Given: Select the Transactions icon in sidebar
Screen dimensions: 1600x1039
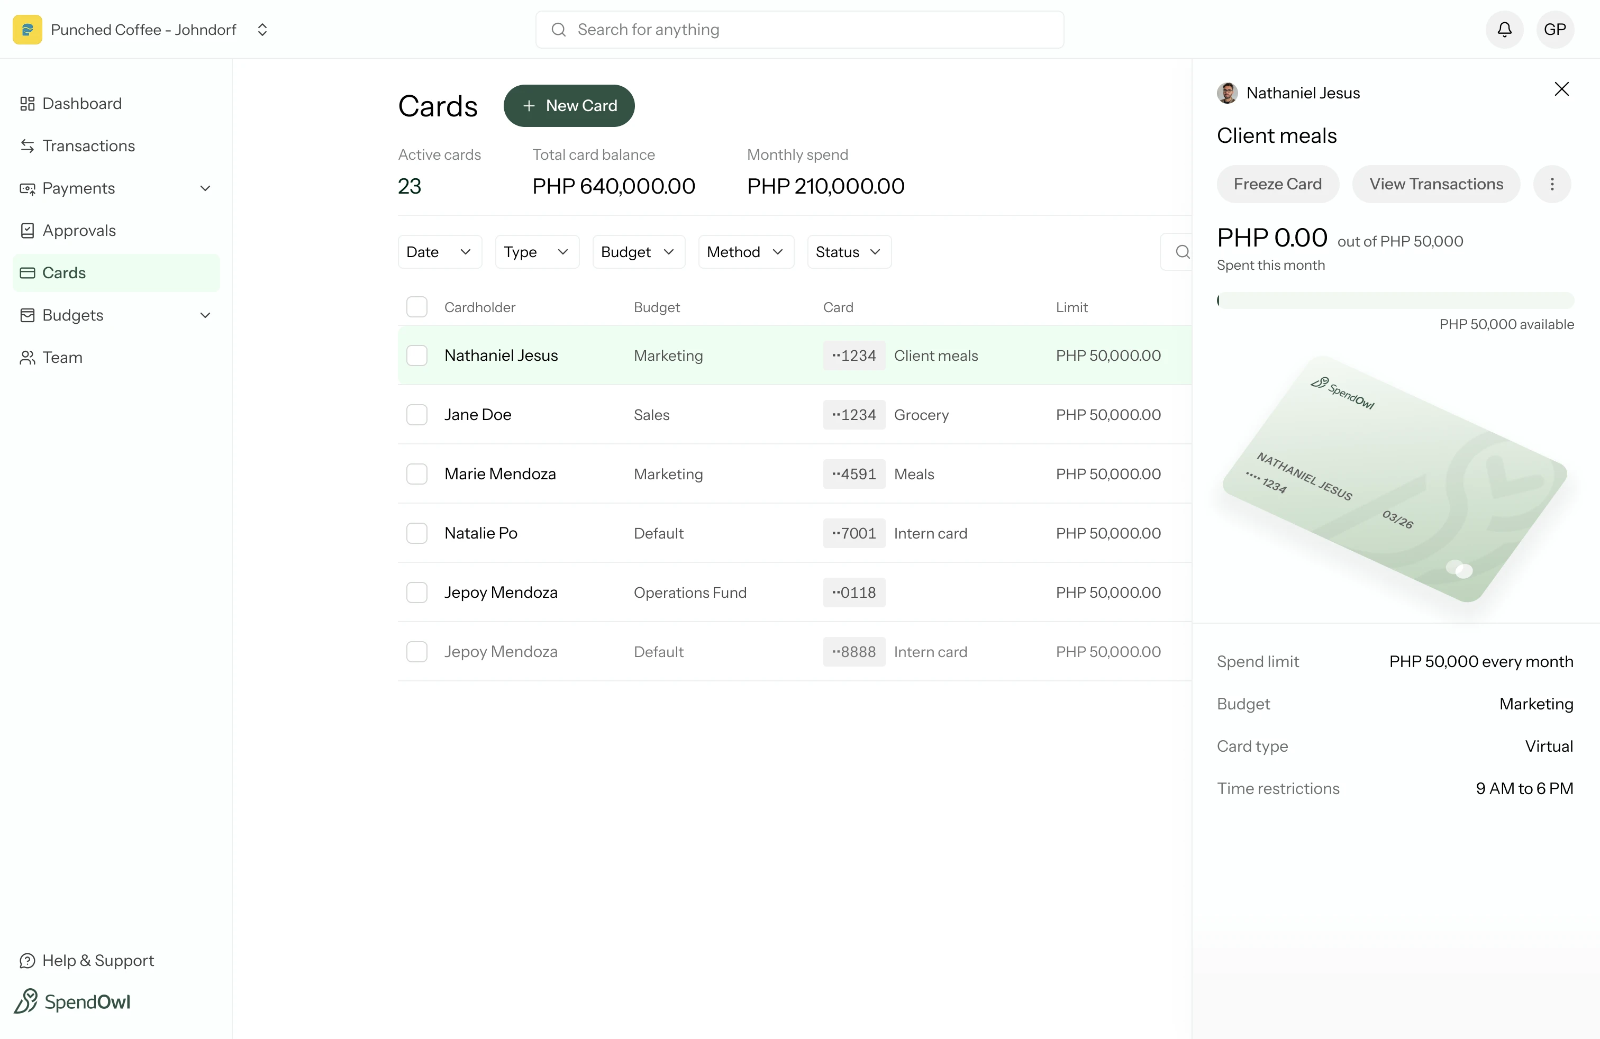Looking at the screenshot, I should [x=28, y=146].
